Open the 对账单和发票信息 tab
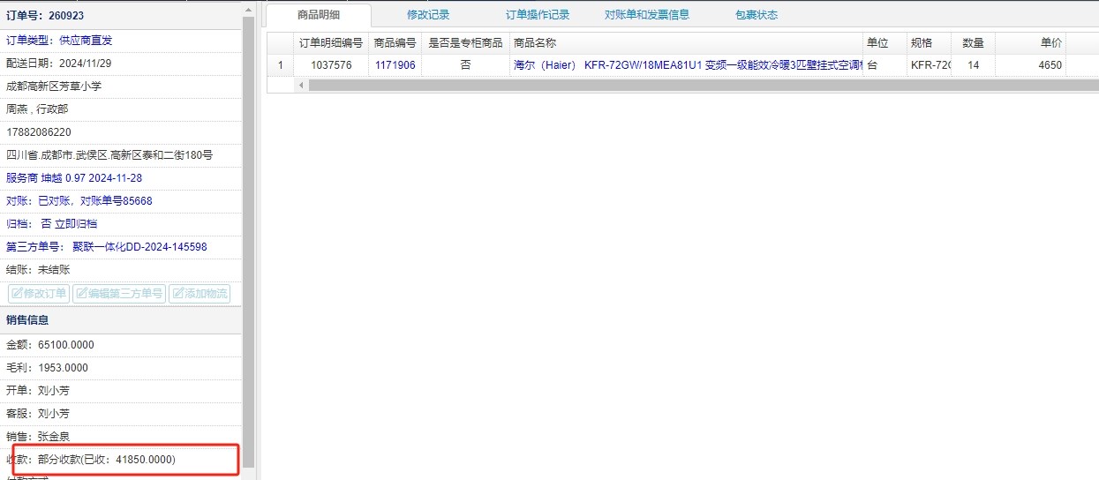1099x480 pixels. (x=647, y=15)
